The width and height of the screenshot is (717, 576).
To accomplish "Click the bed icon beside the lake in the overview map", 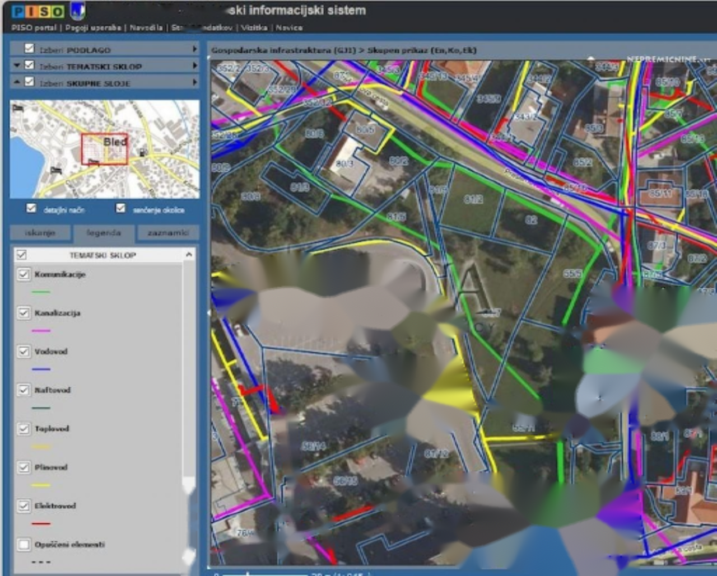I will point(55,169).
